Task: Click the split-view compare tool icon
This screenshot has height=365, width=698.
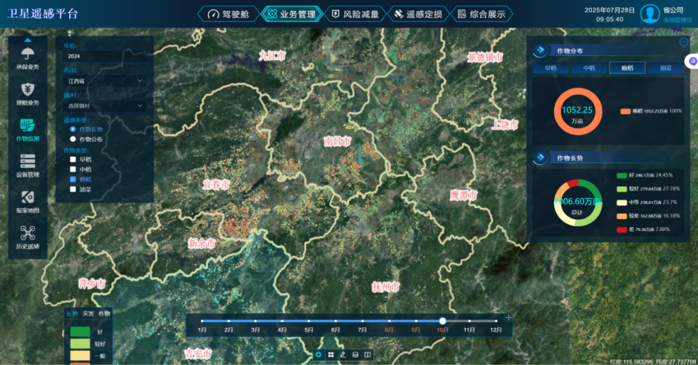Action: point(368,355)
